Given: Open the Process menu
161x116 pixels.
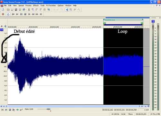Looking at the screenshot, I should tap(28, 5).
